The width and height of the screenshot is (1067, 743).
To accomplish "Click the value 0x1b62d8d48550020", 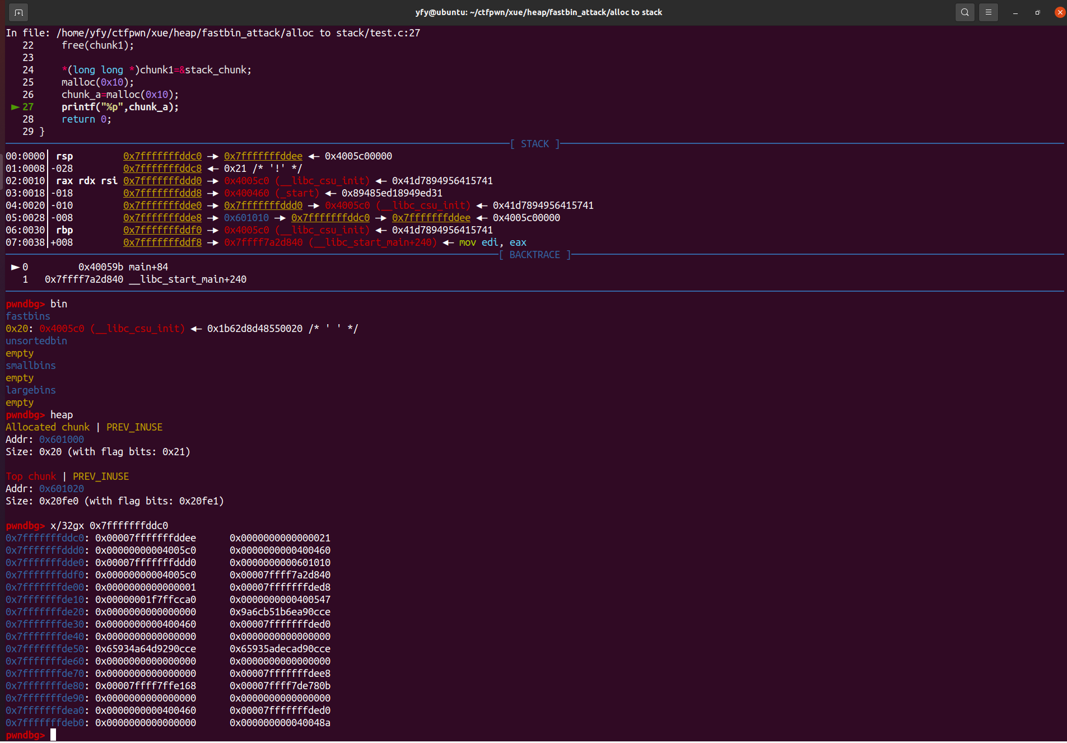I will [255, 329].
